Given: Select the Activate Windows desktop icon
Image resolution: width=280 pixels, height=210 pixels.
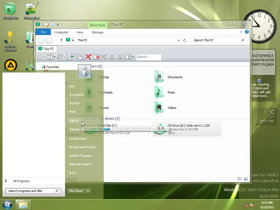Looking at the screenshot, I should (10, 41).
